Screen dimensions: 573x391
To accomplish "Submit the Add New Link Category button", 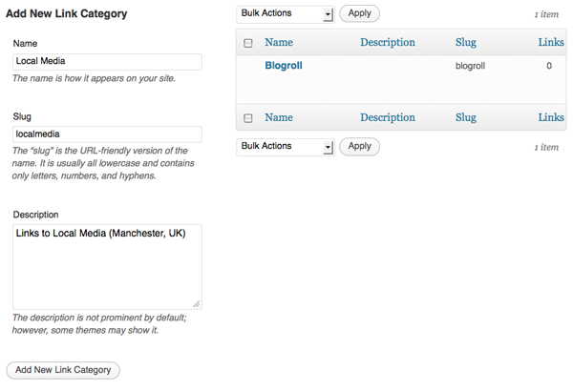I will click(63, 370).
